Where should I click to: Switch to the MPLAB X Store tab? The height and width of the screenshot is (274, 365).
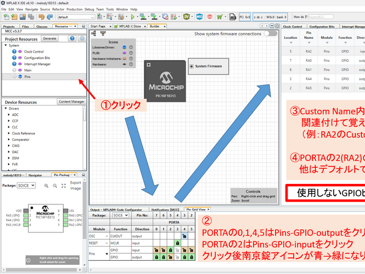click(x=130, y=26)
